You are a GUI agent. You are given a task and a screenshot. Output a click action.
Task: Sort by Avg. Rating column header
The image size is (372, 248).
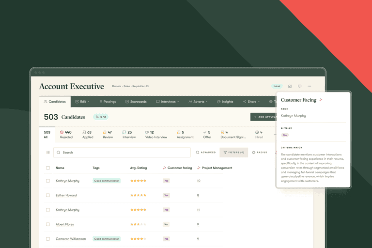click(139, 168)
